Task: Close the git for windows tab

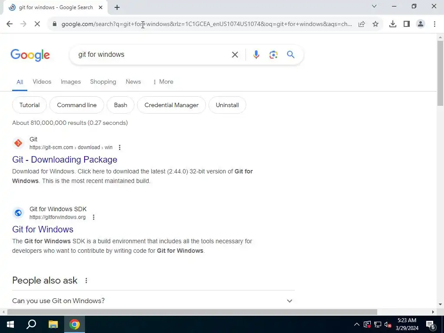Action: (101, 8)
